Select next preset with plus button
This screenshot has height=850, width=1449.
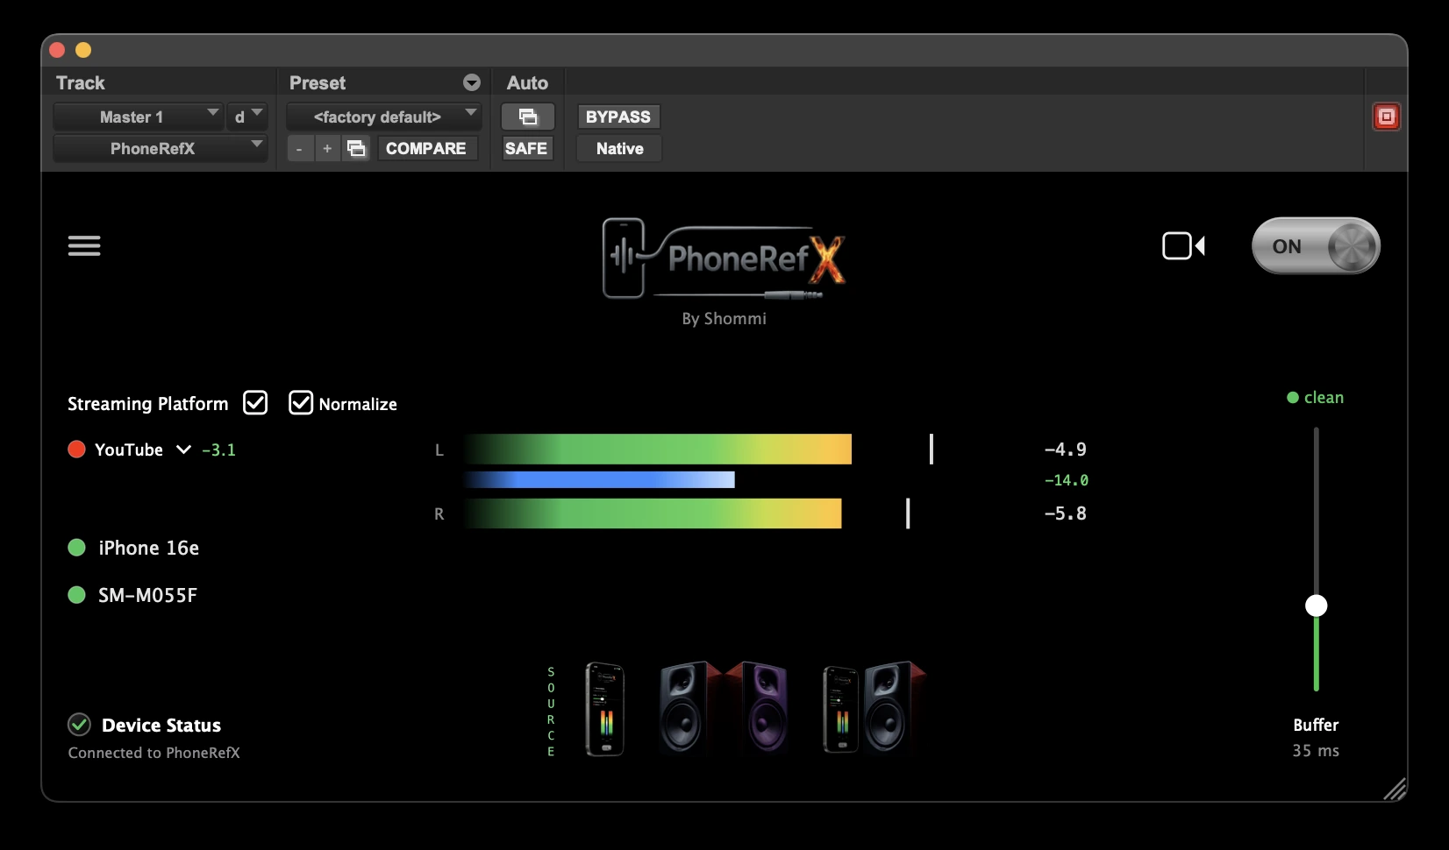[x=327, y=148]
